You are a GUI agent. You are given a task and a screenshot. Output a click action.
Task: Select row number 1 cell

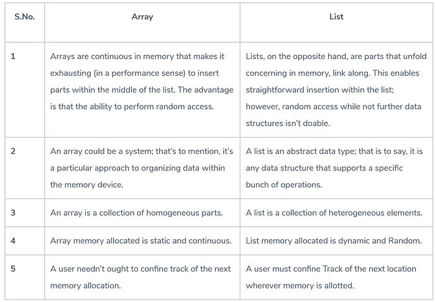25,90
